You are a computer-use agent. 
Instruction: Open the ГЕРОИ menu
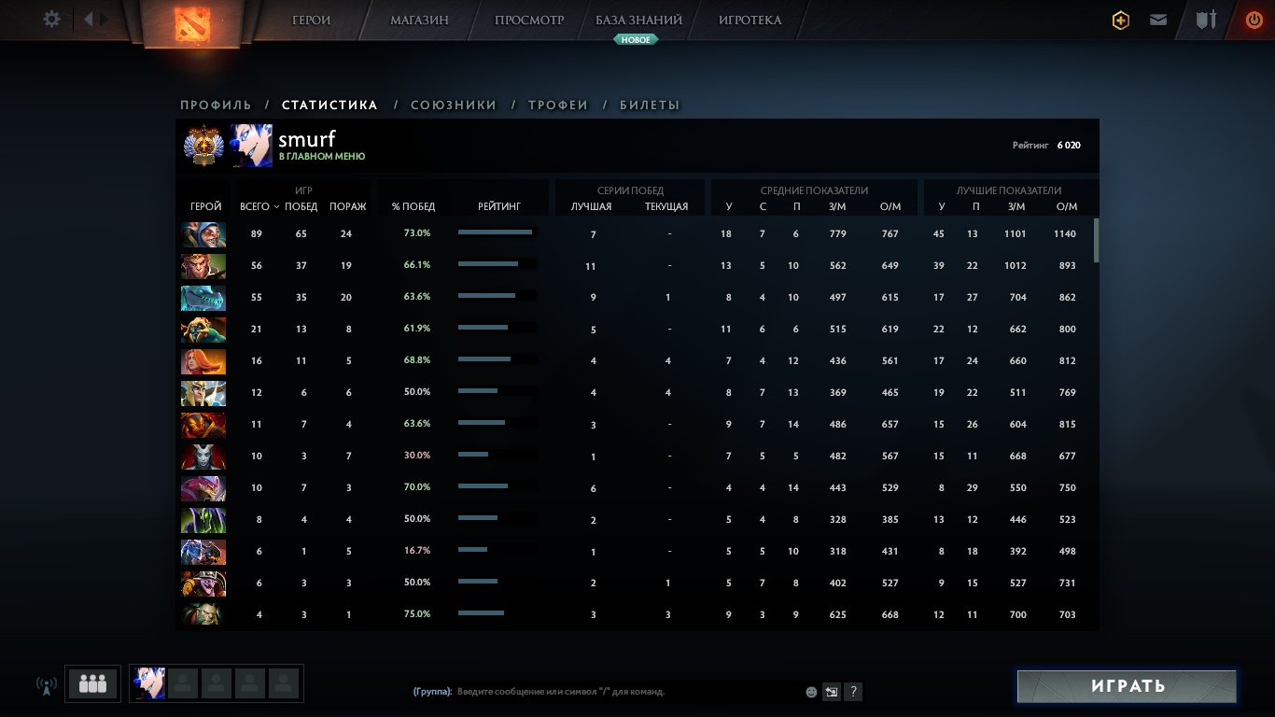pyautogui.click(x=311, y=20)
